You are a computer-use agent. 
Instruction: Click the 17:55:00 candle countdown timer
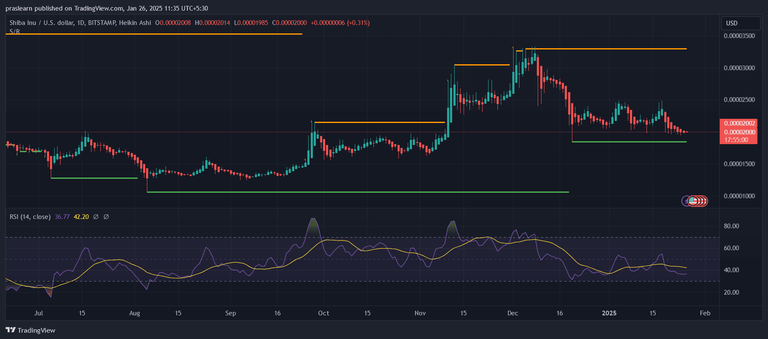coord(736,140)
